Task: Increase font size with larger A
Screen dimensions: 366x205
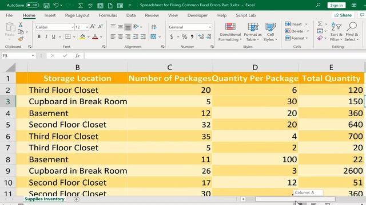Action: 93,27
